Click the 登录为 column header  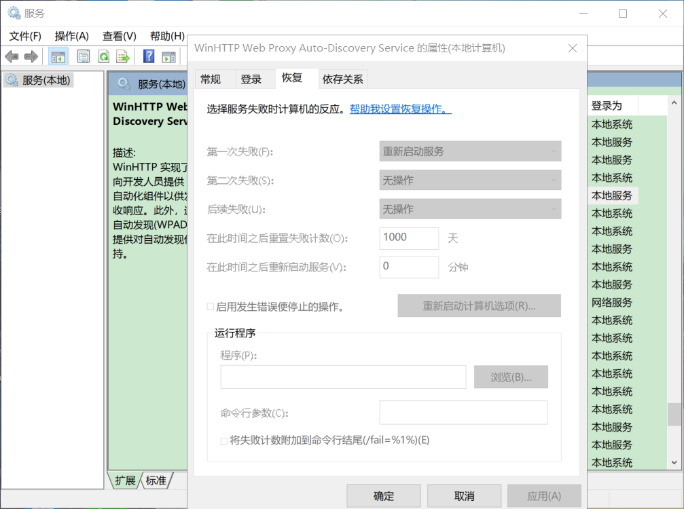613,105
